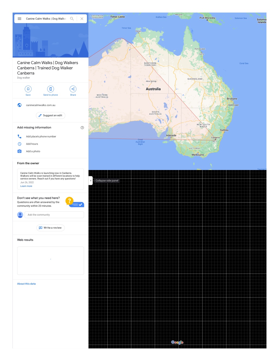This screenshot has height=361, width=279.
Task: Click the Victoria state label on map
Action: pyautogui.click(x=194, y=148)
